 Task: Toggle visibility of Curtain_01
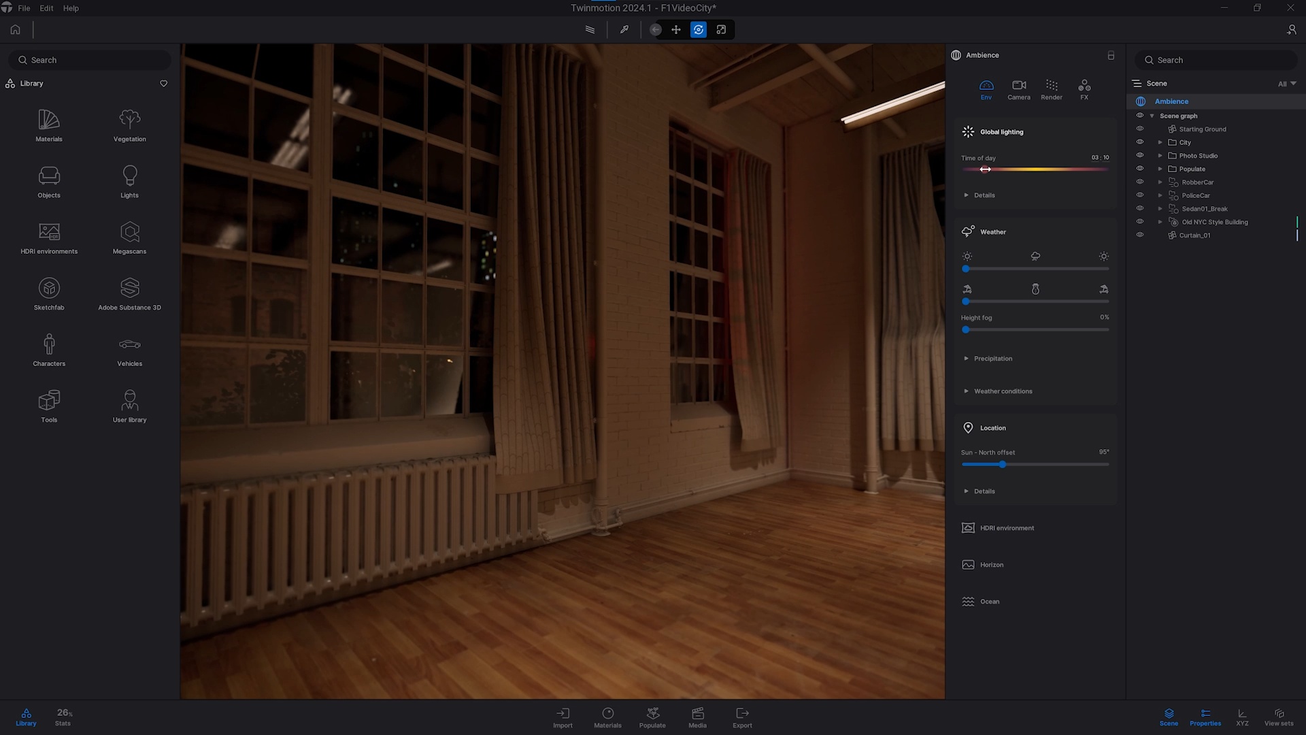pos(1140,235)
